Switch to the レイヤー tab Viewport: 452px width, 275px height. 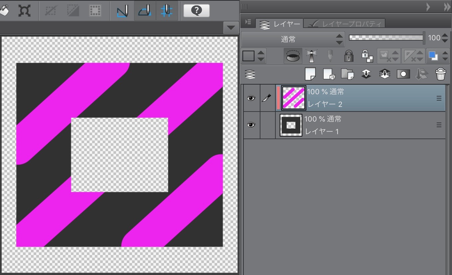click(280, 24)
